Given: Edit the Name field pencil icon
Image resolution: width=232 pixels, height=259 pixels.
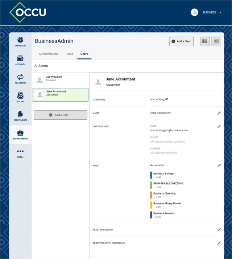Looking at the screenshot, I should click(219, 113).
